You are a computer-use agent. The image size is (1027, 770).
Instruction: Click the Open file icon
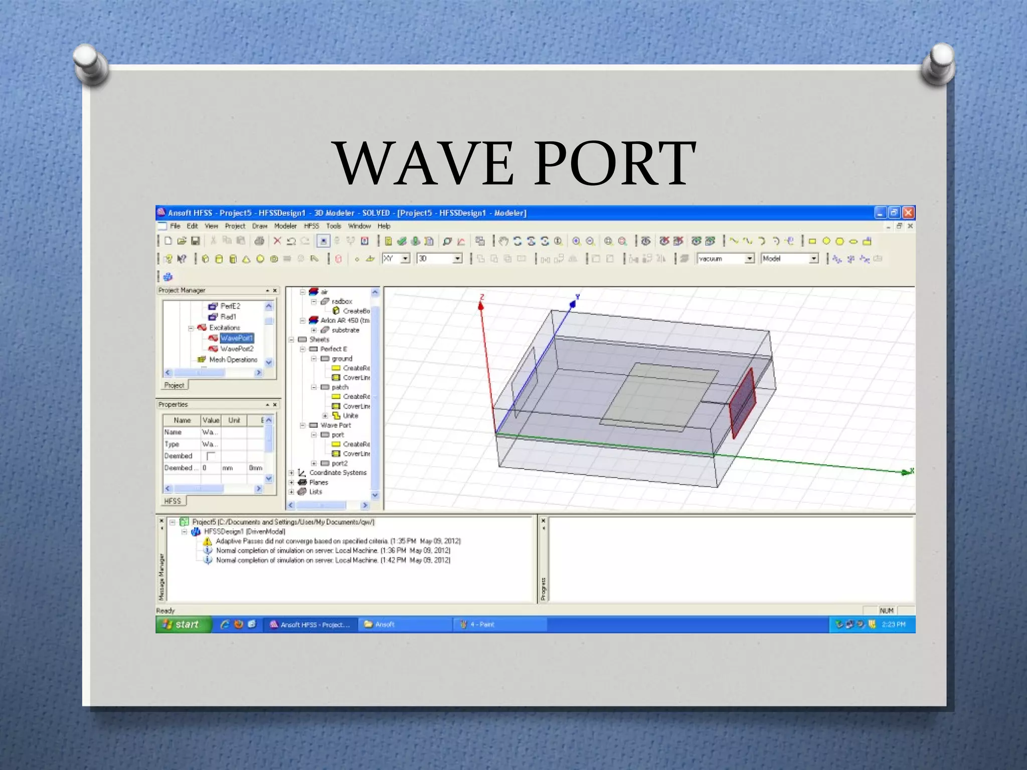182,241
